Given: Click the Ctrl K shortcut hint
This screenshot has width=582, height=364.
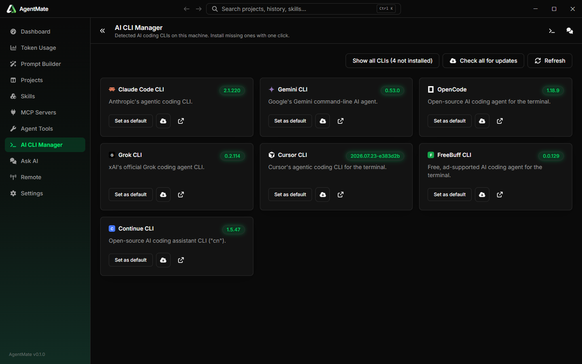Looking at the screenshot, I should click(386, 8).
